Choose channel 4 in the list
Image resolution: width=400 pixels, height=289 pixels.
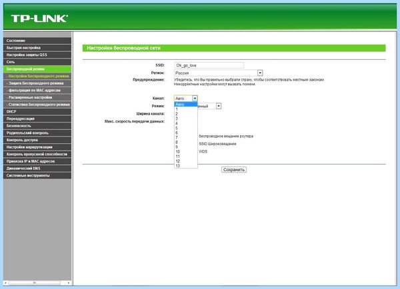pyautogui.click(x=186, y=123)
